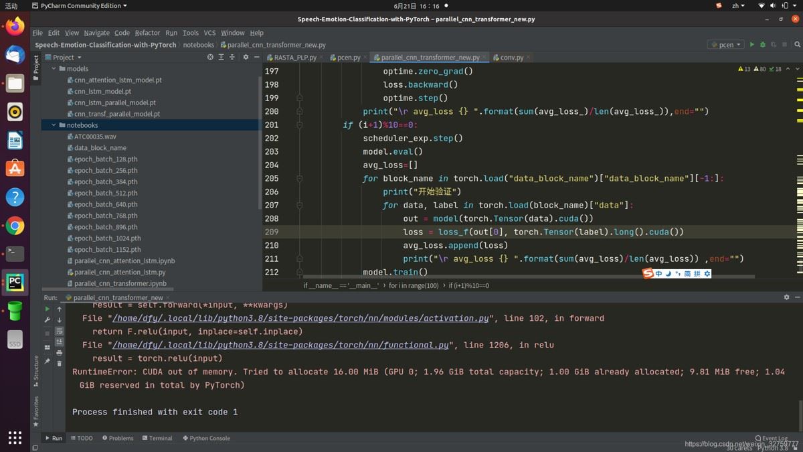Toggle soft-wrap in Run console
This screenshot has height=452, width=803.
pos(60,331)
